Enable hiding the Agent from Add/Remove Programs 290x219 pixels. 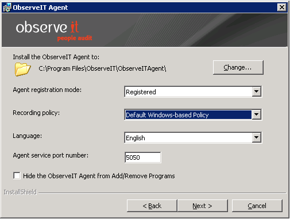[x=17, y=175]
